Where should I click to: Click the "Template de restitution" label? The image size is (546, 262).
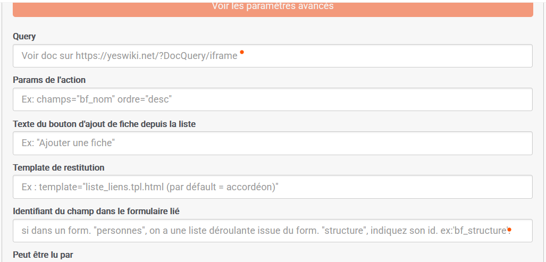[x=58, y=167]
